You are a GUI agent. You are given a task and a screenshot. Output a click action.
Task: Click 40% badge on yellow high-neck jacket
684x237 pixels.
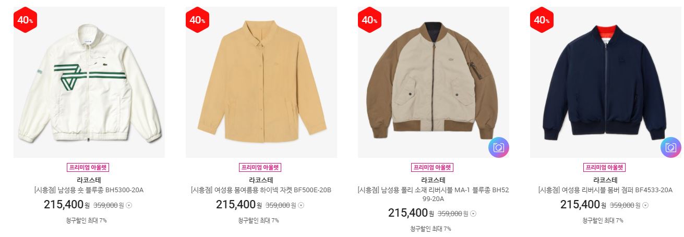coord(197,20)
